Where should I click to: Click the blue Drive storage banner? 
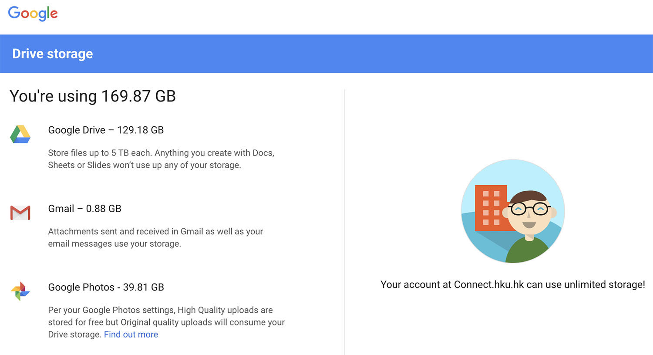click(x=326, y=54)
